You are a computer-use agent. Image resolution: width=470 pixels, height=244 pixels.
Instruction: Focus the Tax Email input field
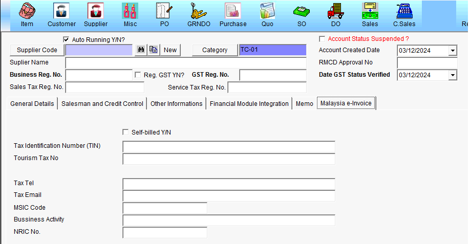click(228, 196)
